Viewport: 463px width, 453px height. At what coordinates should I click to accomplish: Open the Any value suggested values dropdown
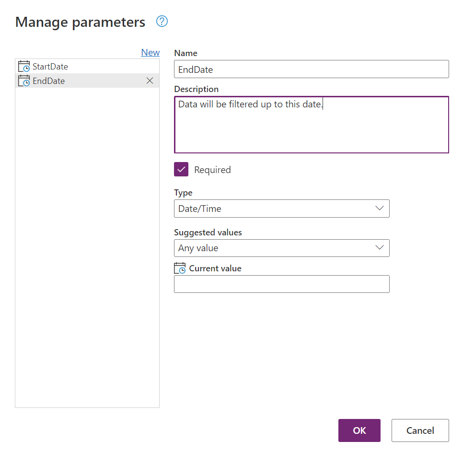pos(282,248)
